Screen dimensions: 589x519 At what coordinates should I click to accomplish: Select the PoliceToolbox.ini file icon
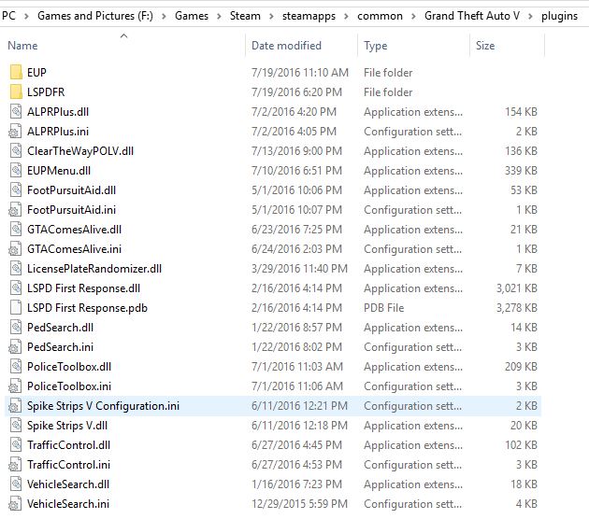pos(15,386)
